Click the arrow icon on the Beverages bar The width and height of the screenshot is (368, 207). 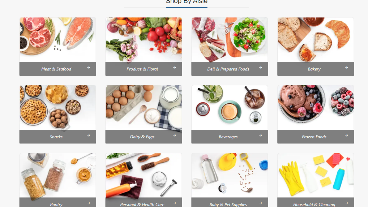tap(260, 135)
